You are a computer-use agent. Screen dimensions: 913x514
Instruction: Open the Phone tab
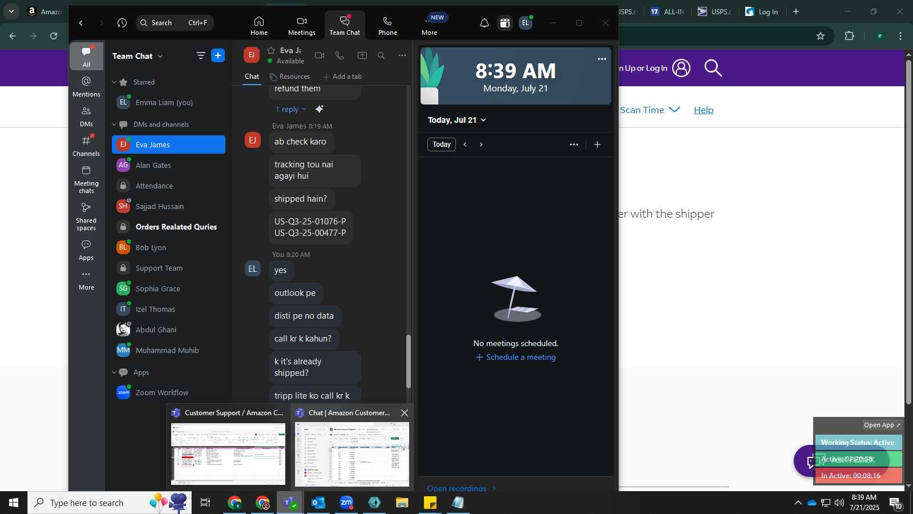coord(387,26)
